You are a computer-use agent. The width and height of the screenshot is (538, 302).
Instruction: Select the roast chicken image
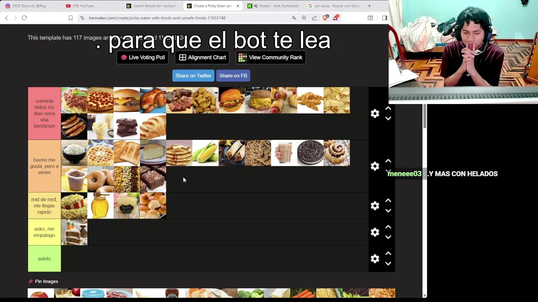coord(153,100)
